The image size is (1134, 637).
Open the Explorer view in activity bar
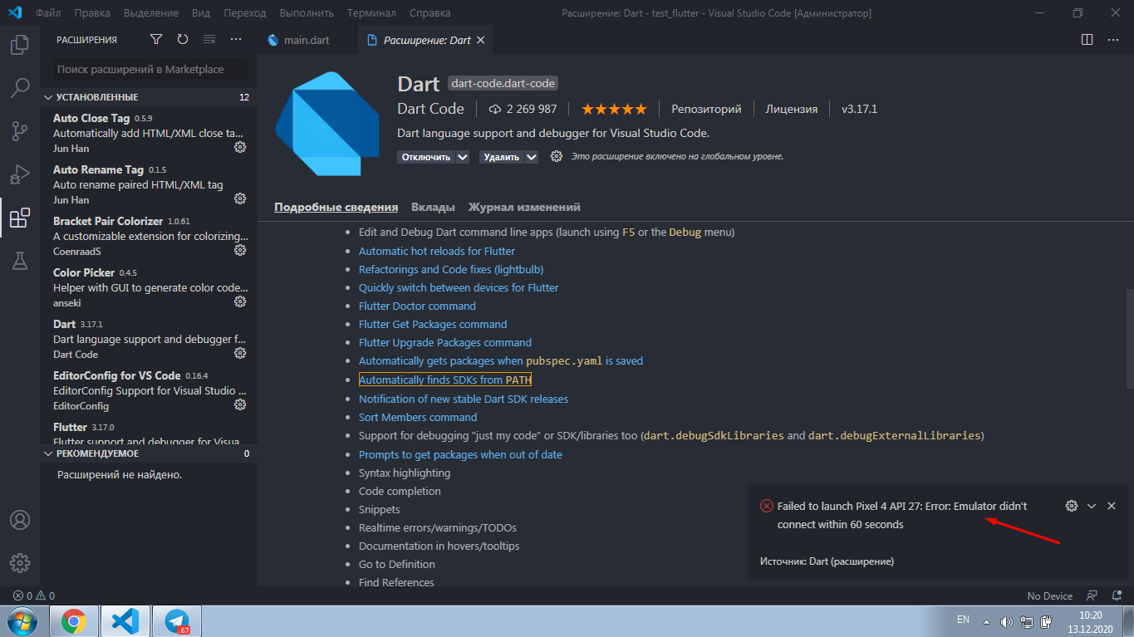tap(20, 43)
